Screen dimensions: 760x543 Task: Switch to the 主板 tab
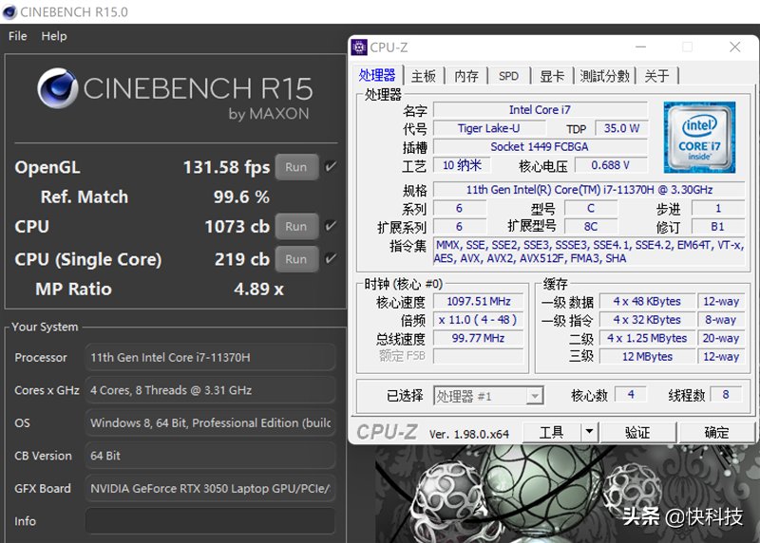pos(423,76)
